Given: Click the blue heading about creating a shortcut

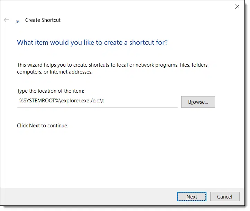Looking at the screenshot, I should tap(92, 43).
